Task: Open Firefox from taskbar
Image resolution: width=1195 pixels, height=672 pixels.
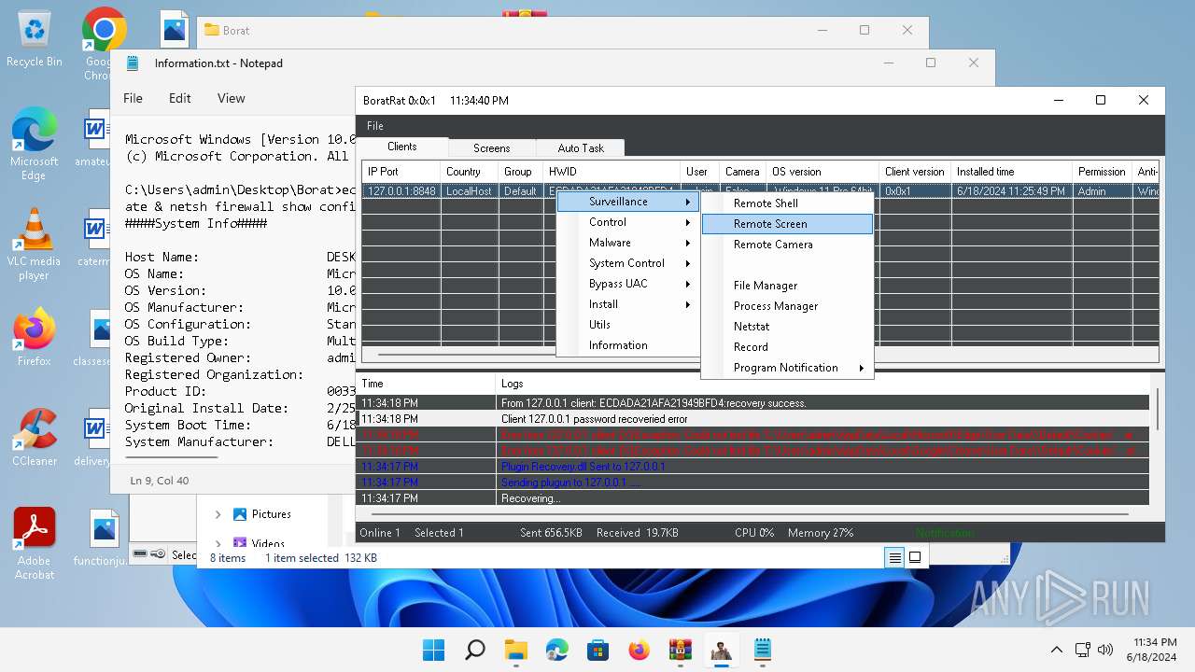Action: [639, 650]
